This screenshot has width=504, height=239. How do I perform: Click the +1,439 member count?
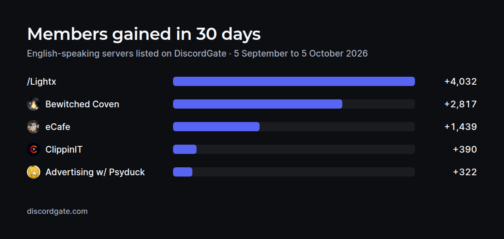461,127
